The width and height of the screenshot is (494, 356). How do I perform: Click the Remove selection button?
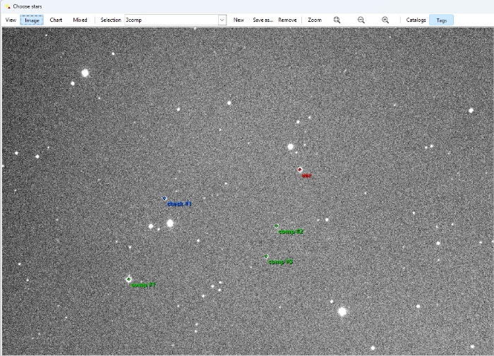click(287, 20)
